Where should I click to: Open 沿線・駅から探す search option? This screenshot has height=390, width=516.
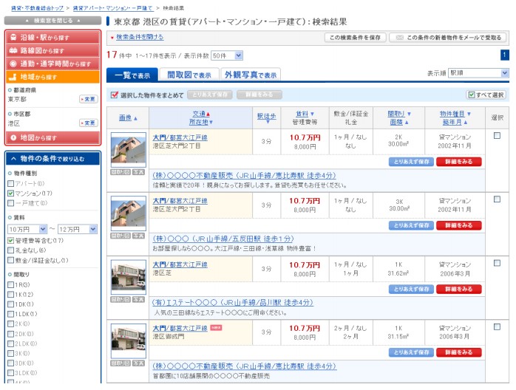52,38
